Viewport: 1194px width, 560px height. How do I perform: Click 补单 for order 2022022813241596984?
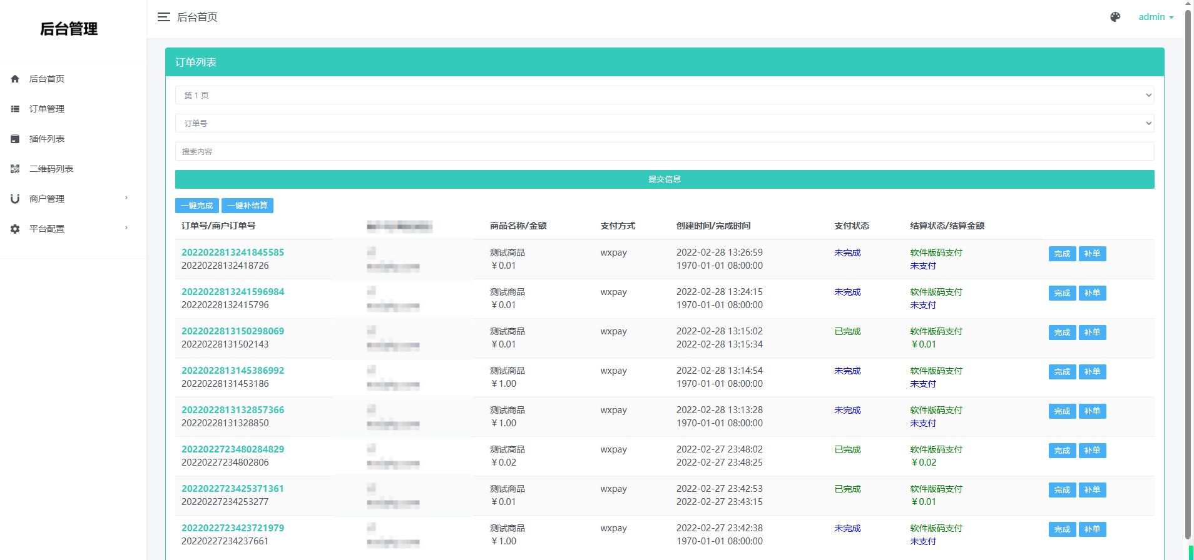[1092, 293]
